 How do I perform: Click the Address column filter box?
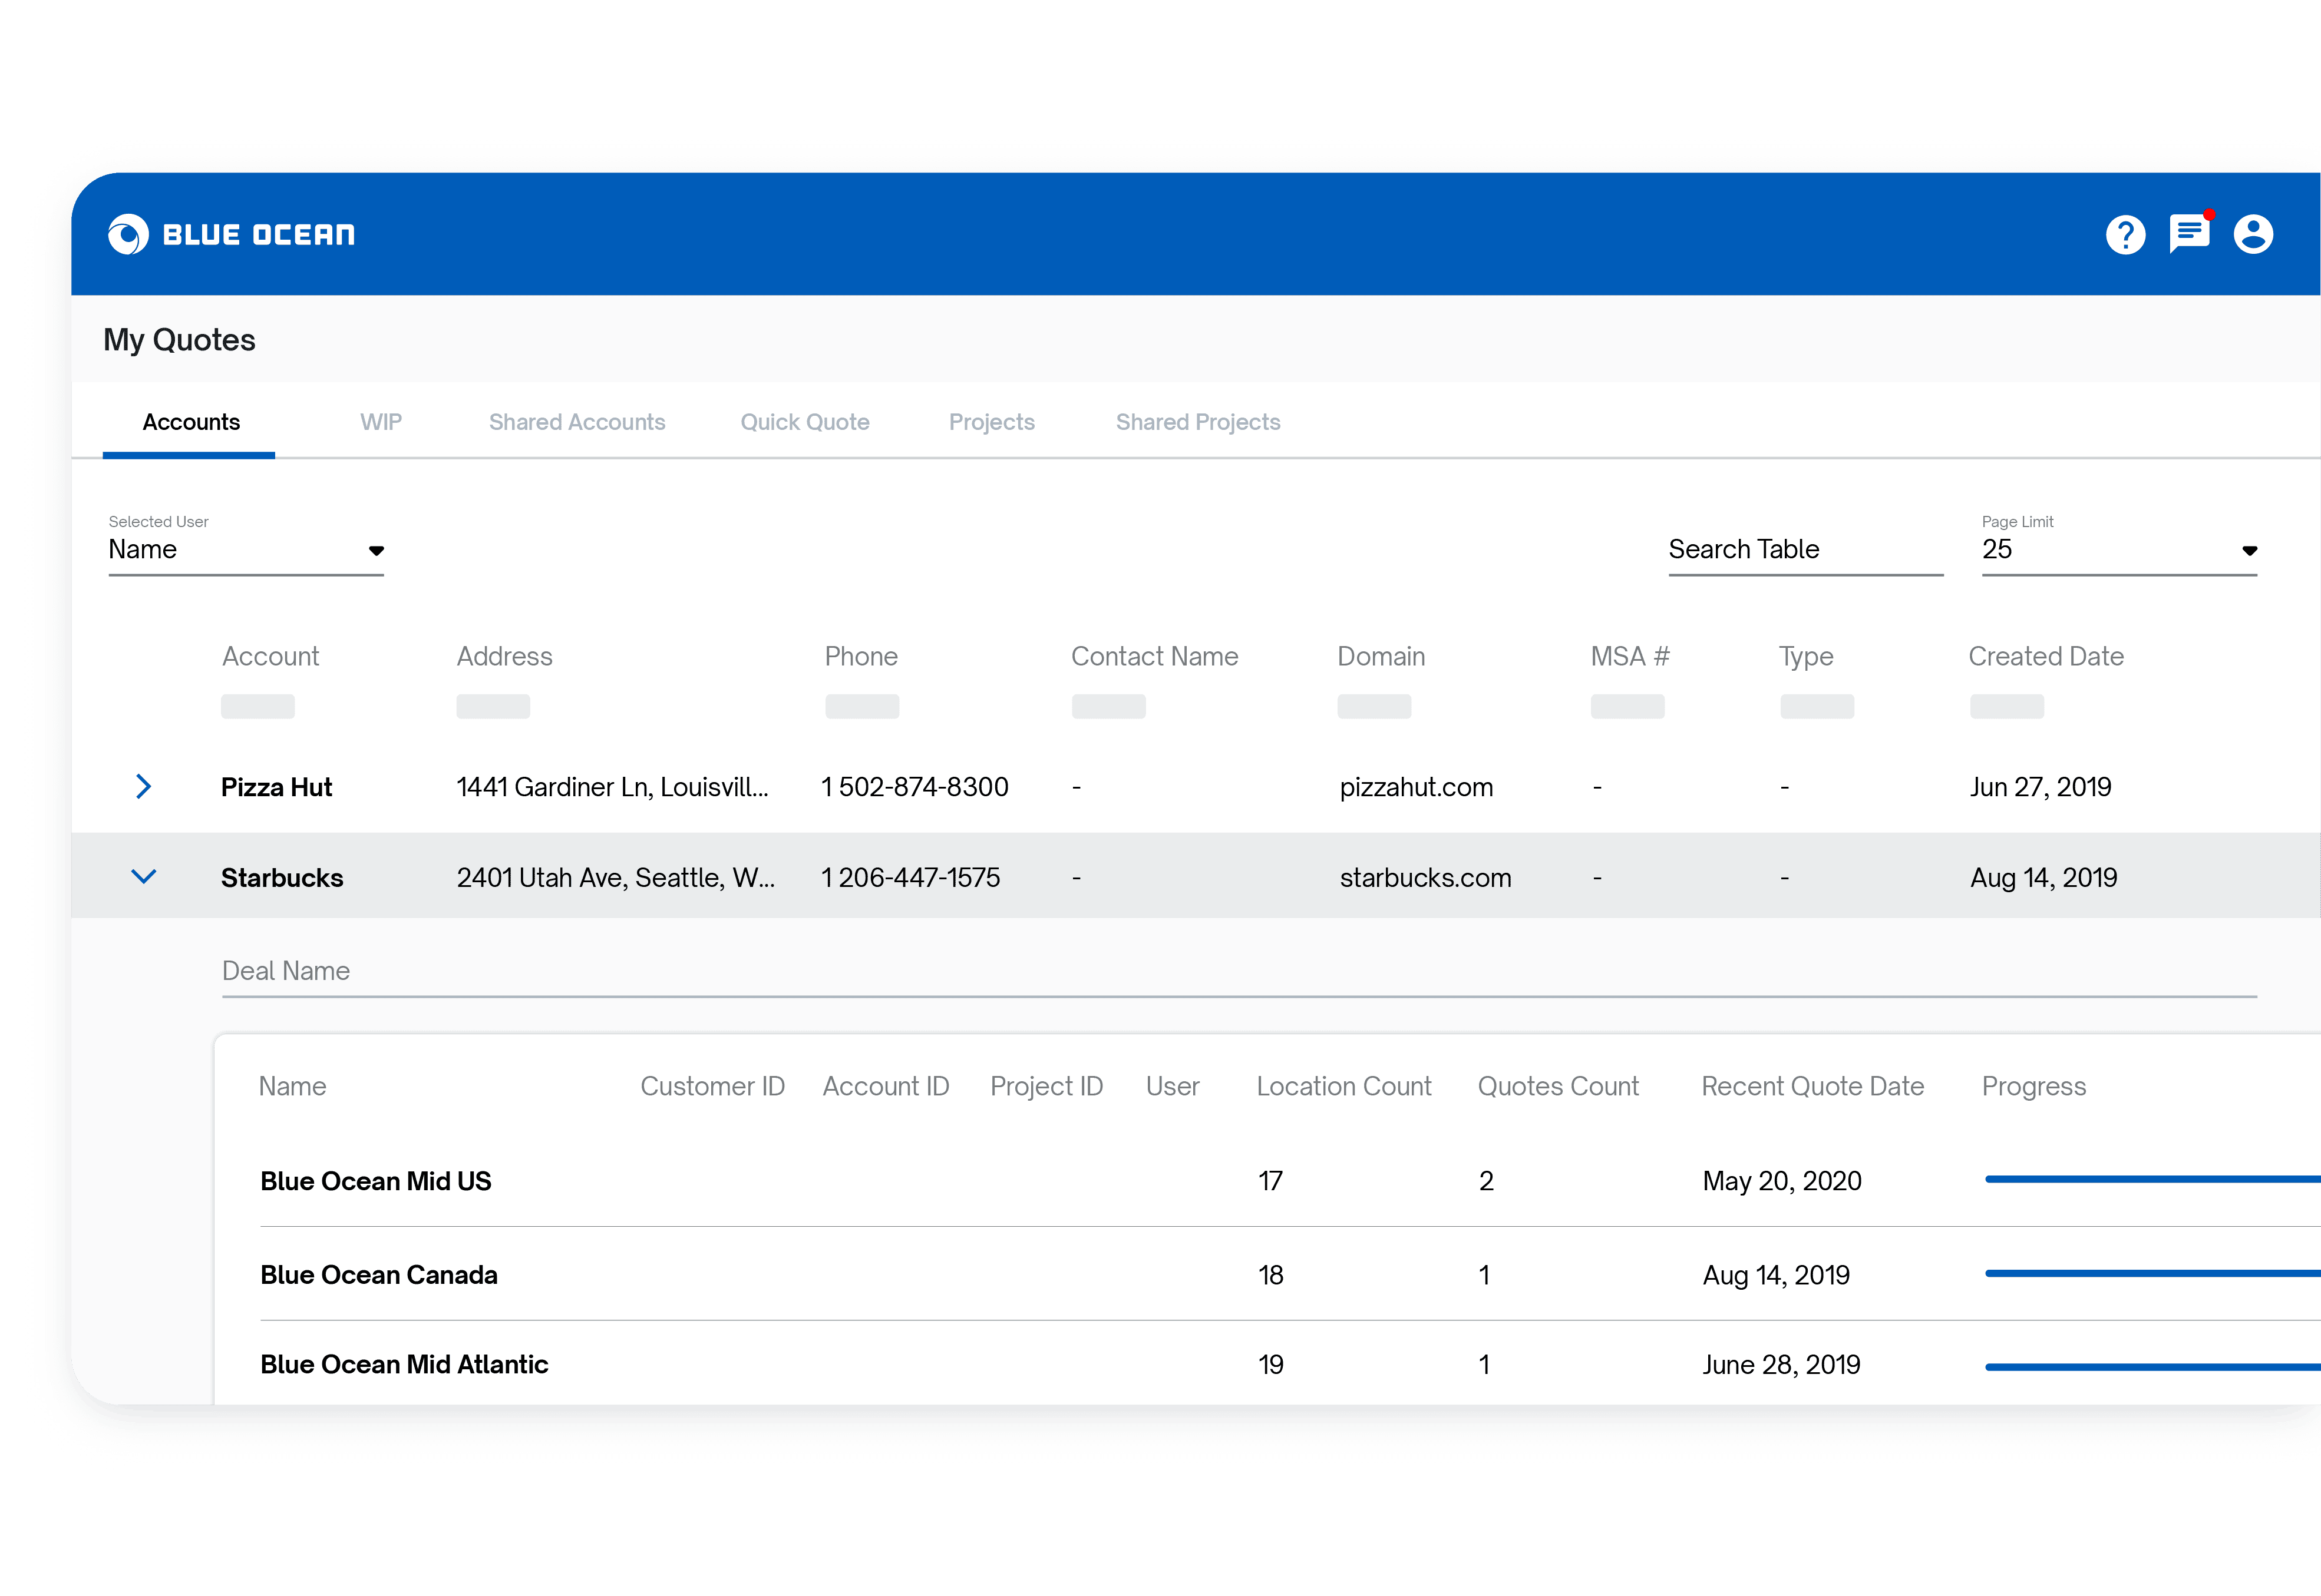point(493,707)
